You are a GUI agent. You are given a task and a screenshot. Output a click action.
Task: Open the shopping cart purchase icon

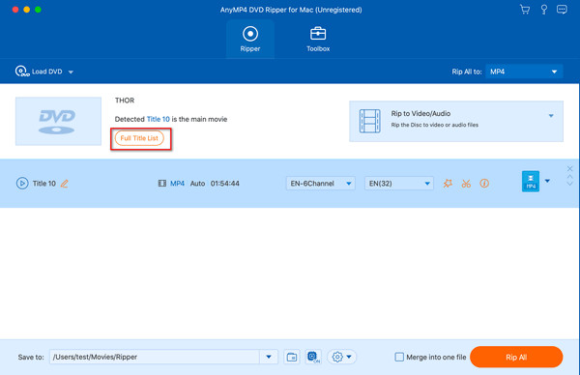click(525, 10)
